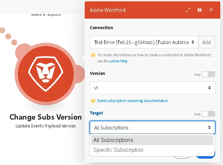Viewport: 223px width, 165px height.
Task: Click the note icon beside connection info
Action: click(x=93, y=55)
